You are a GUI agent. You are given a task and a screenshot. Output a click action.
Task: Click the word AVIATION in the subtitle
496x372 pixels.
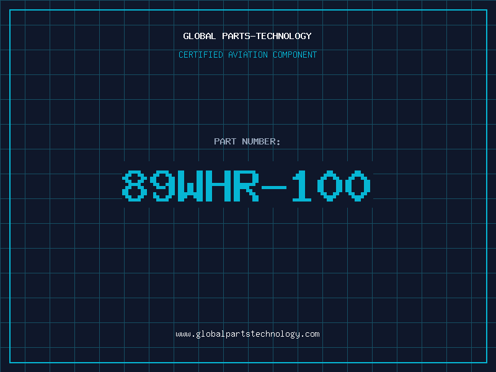pyautogui.click(x=248, y=55)
